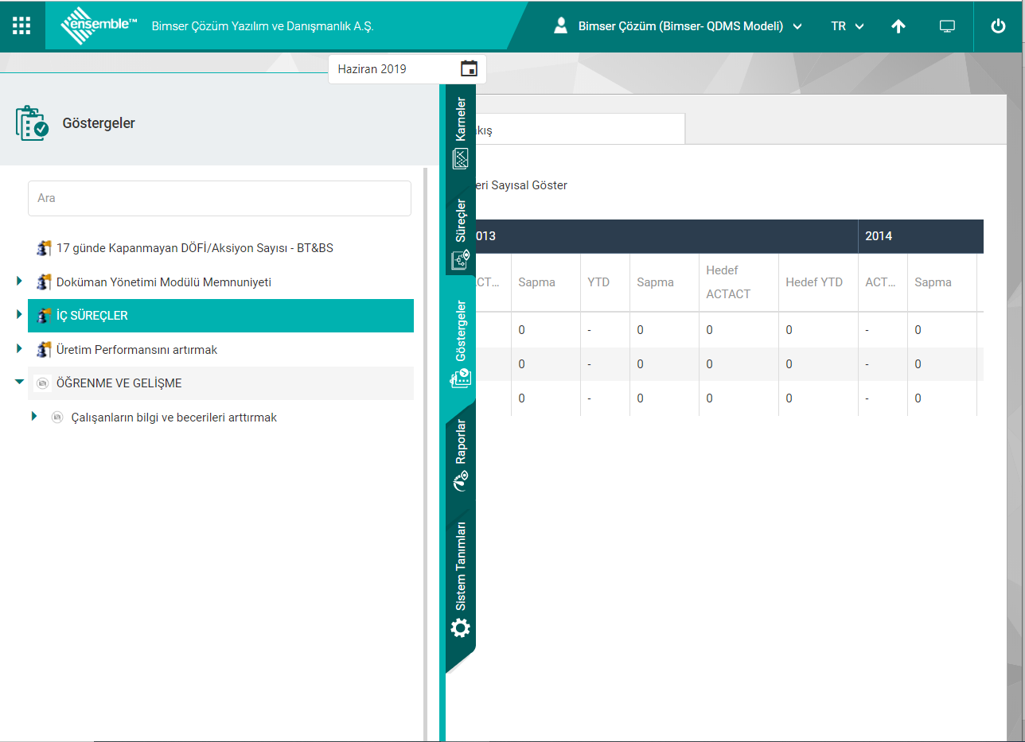Open the Karneler side tab
This screenshot has height=742, width=1025.
(461, 132)
